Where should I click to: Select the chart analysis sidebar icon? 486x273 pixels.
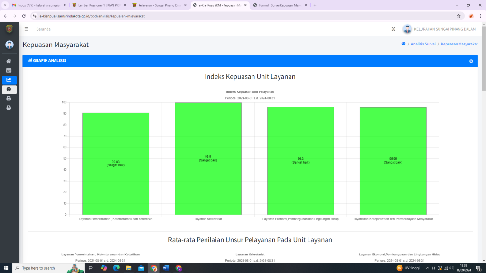[9, 80]
